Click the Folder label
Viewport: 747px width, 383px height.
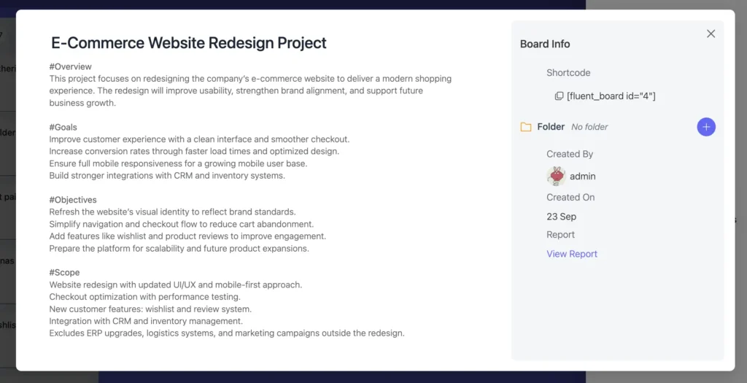click(551, 127)
